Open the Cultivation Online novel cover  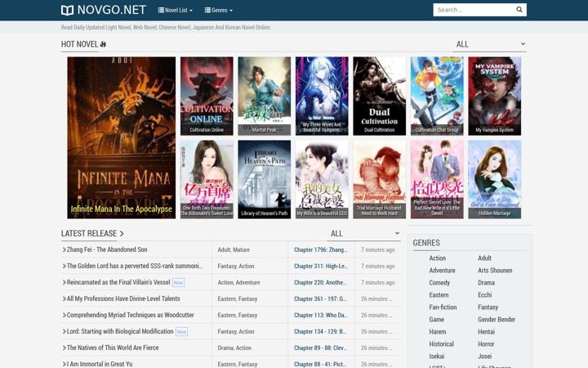(x=207, y=96)
